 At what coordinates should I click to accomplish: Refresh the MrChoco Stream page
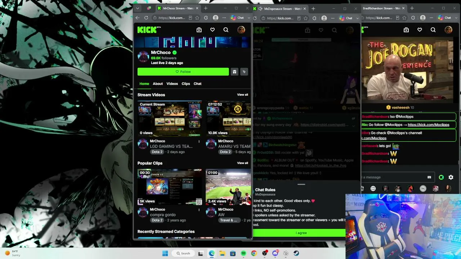(x=146, y=18)
